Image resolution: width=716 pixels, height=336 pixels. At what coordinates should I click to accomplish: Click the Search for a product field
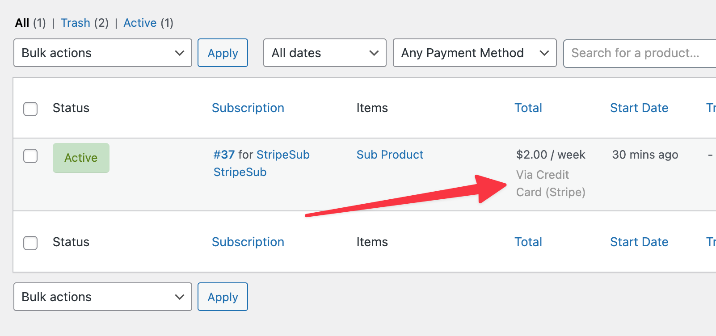coord(639,53)
